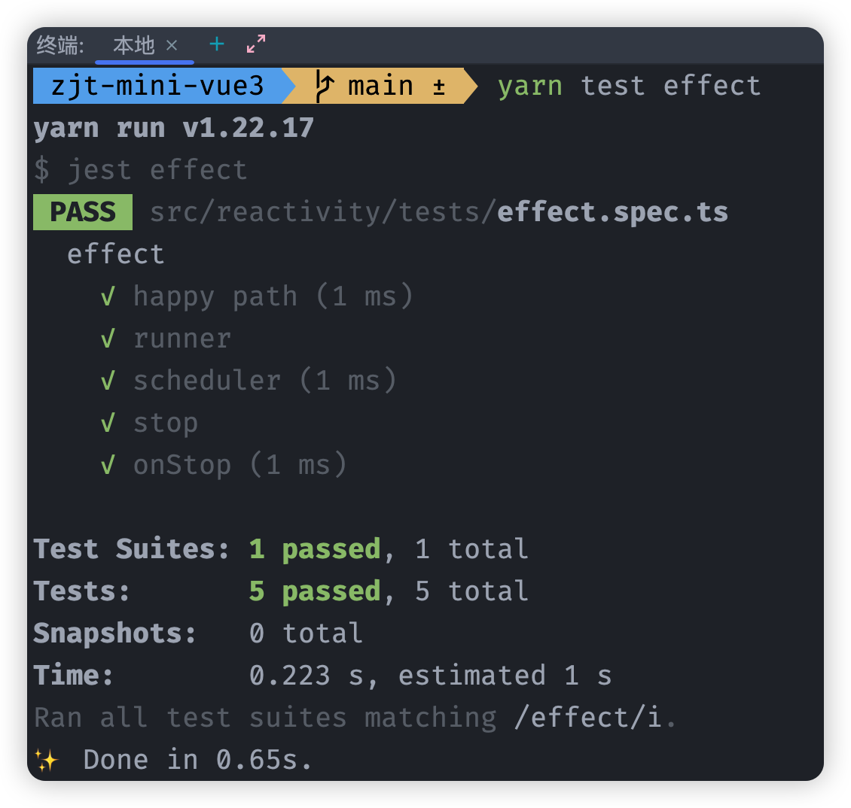Select the 本地 terminal tab
The image size is (851, 808).
(134, 45)
